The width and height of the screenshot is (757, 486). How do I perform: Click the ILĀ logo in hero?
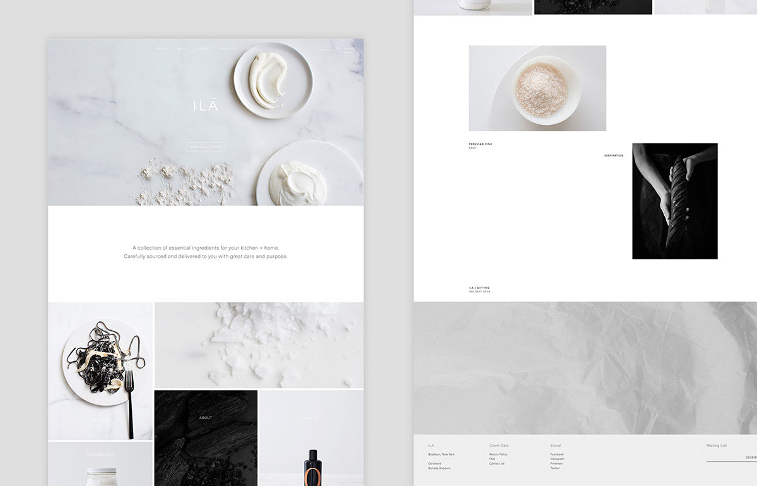[x=206, y=106]
